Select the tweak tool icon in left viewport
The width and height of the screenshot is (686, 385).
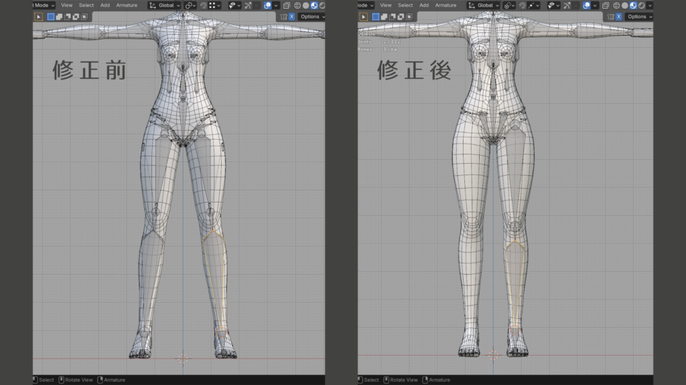38,17
